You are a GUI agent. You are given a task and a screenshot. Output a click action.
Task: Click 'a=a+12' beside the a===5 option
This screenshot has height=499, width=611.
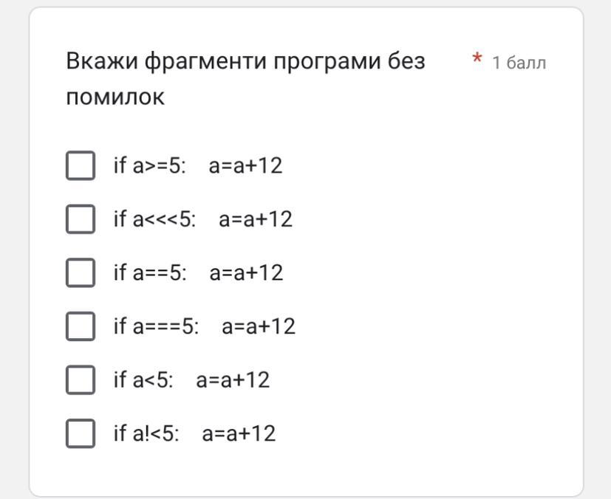click(x=259, y=326)
